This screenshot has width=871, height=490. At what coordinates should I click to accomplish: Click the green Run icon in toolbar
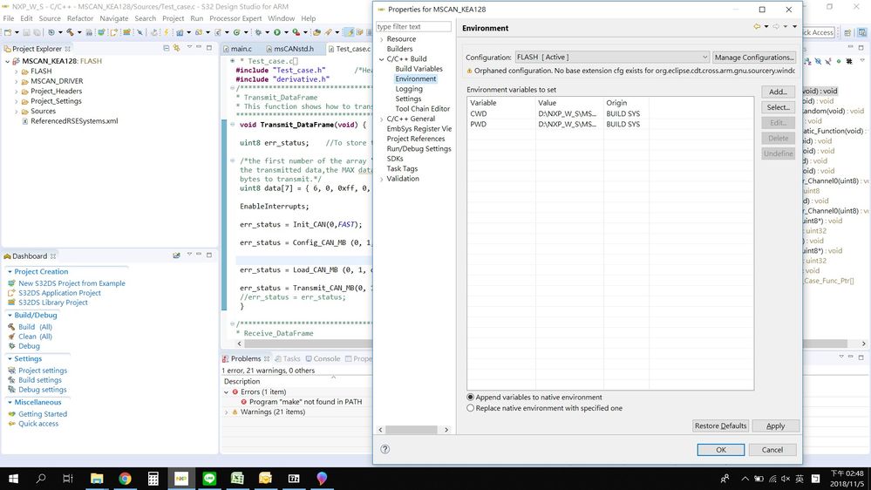click(x=276, y=32)
